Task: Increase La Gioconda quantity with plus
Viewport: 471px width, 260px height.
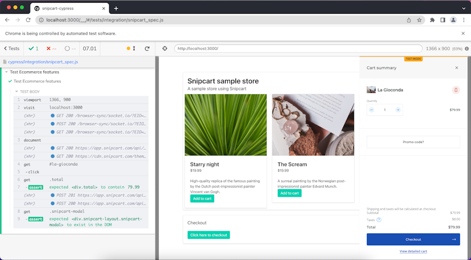Action: [398, 110]
